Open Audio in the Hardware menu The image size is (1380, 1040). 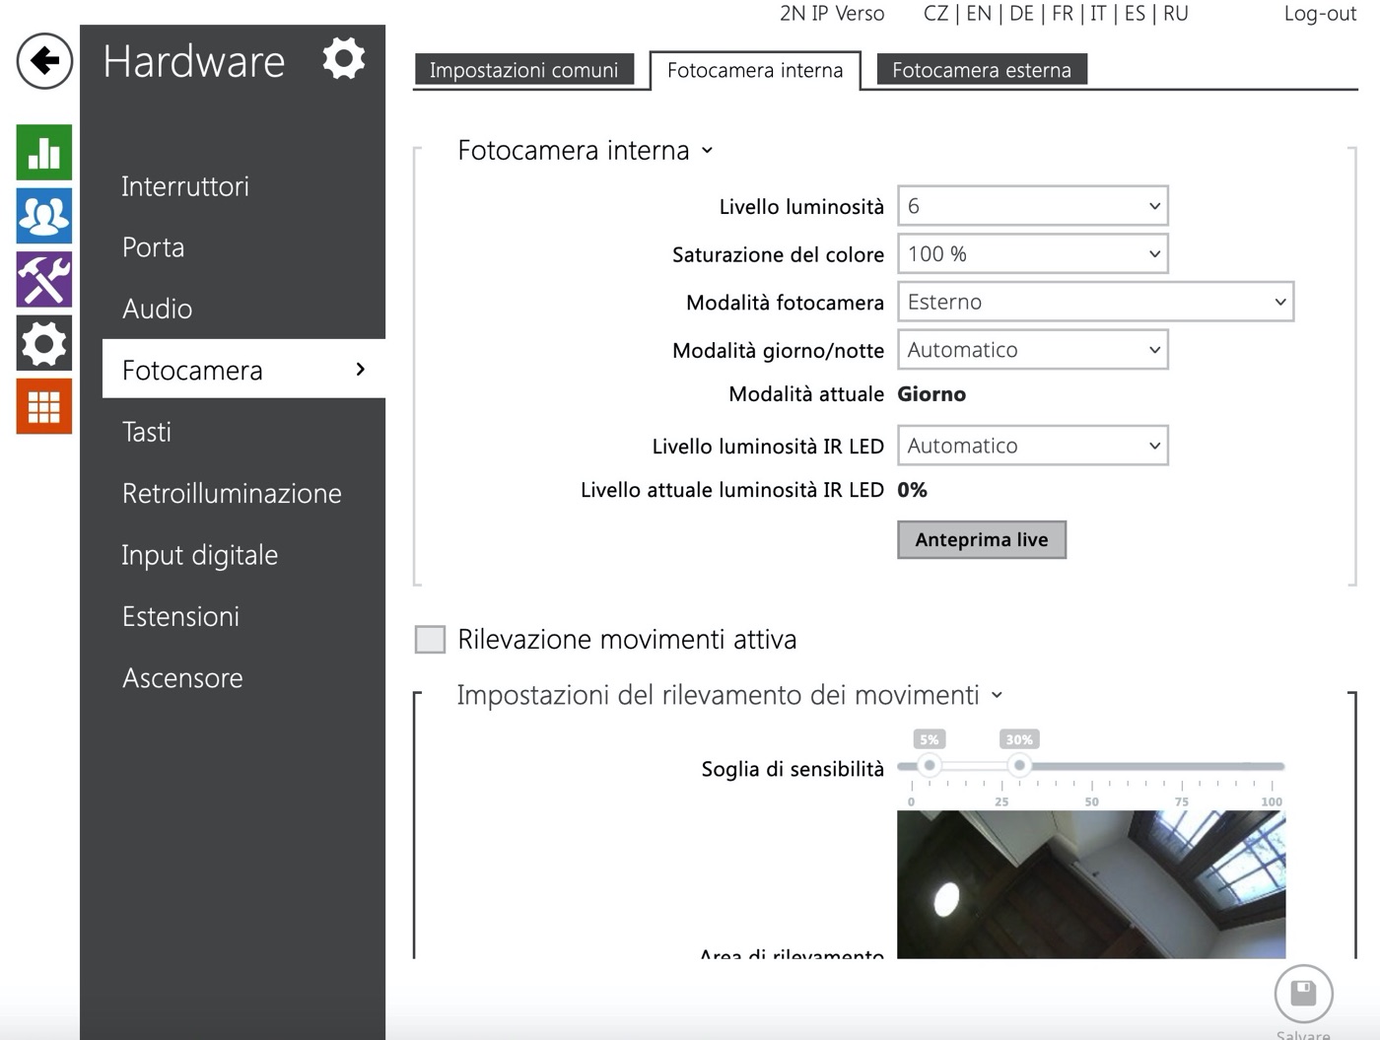click(157, 309)
